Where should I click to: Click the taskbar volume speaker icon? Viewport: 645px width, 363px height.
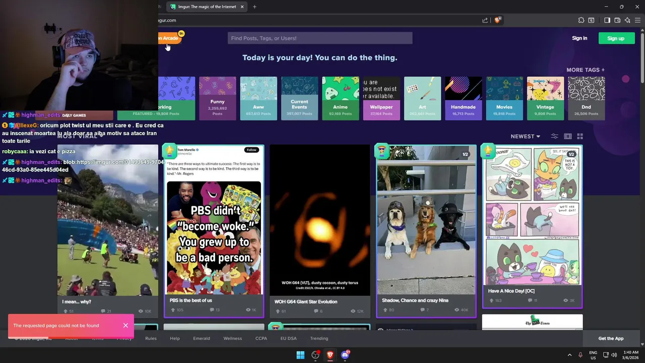tap(614, 355)
